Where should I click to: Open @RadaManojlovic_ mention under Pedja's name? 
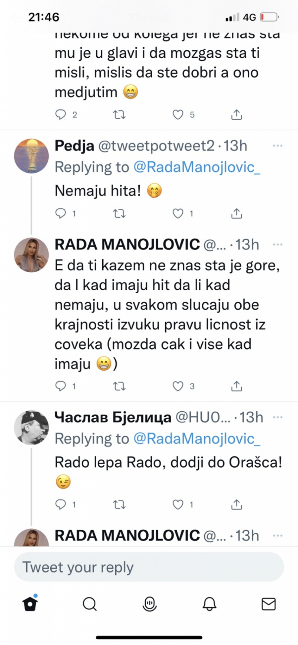click(x=197, y=167)
